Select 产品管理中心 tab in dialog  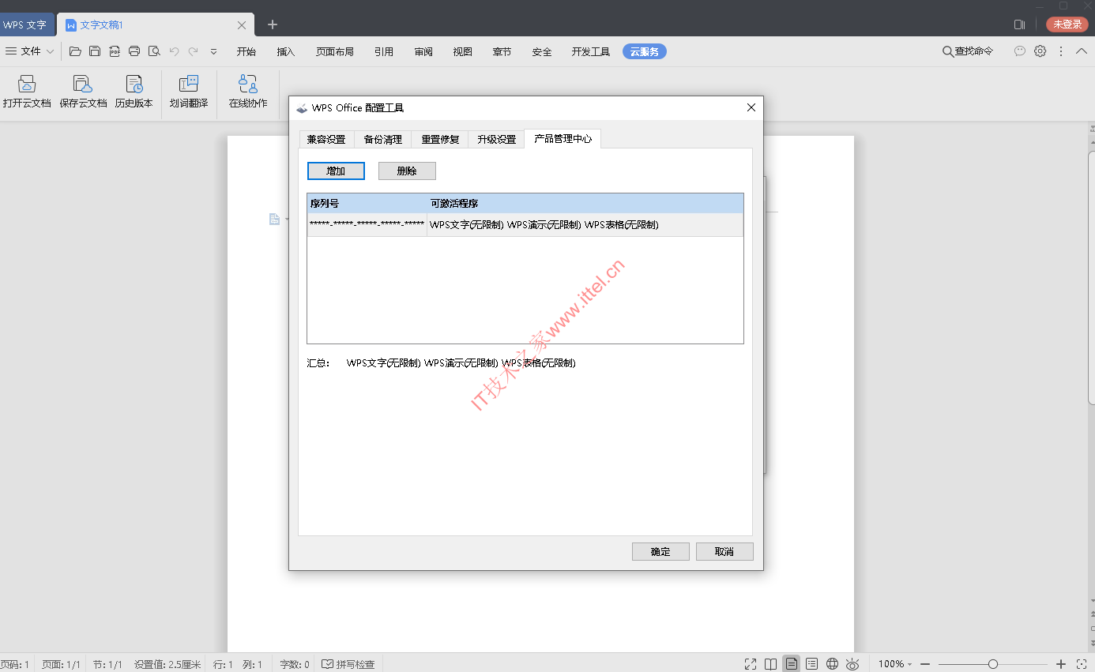pos(563,138)
